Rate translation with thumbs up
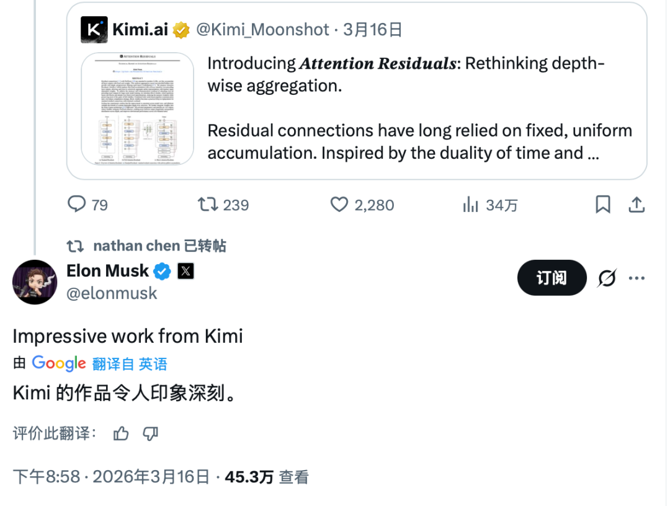Image resolution: width=670 pixels, height=506 pixels. [121, 433]
